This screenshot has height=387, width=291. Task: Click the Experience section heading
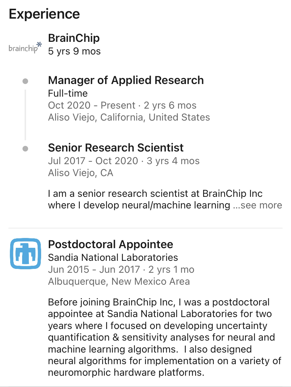coord(44,14)
